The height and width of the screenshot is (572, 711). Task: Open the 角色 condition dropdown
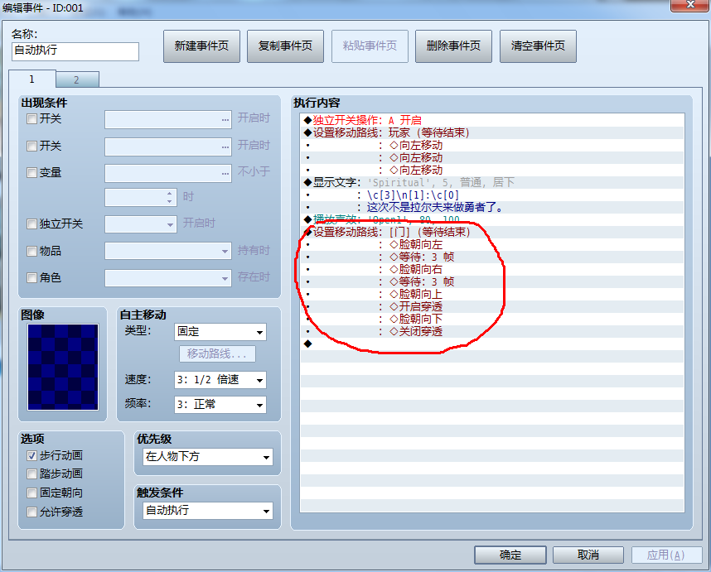coord(168,278)
